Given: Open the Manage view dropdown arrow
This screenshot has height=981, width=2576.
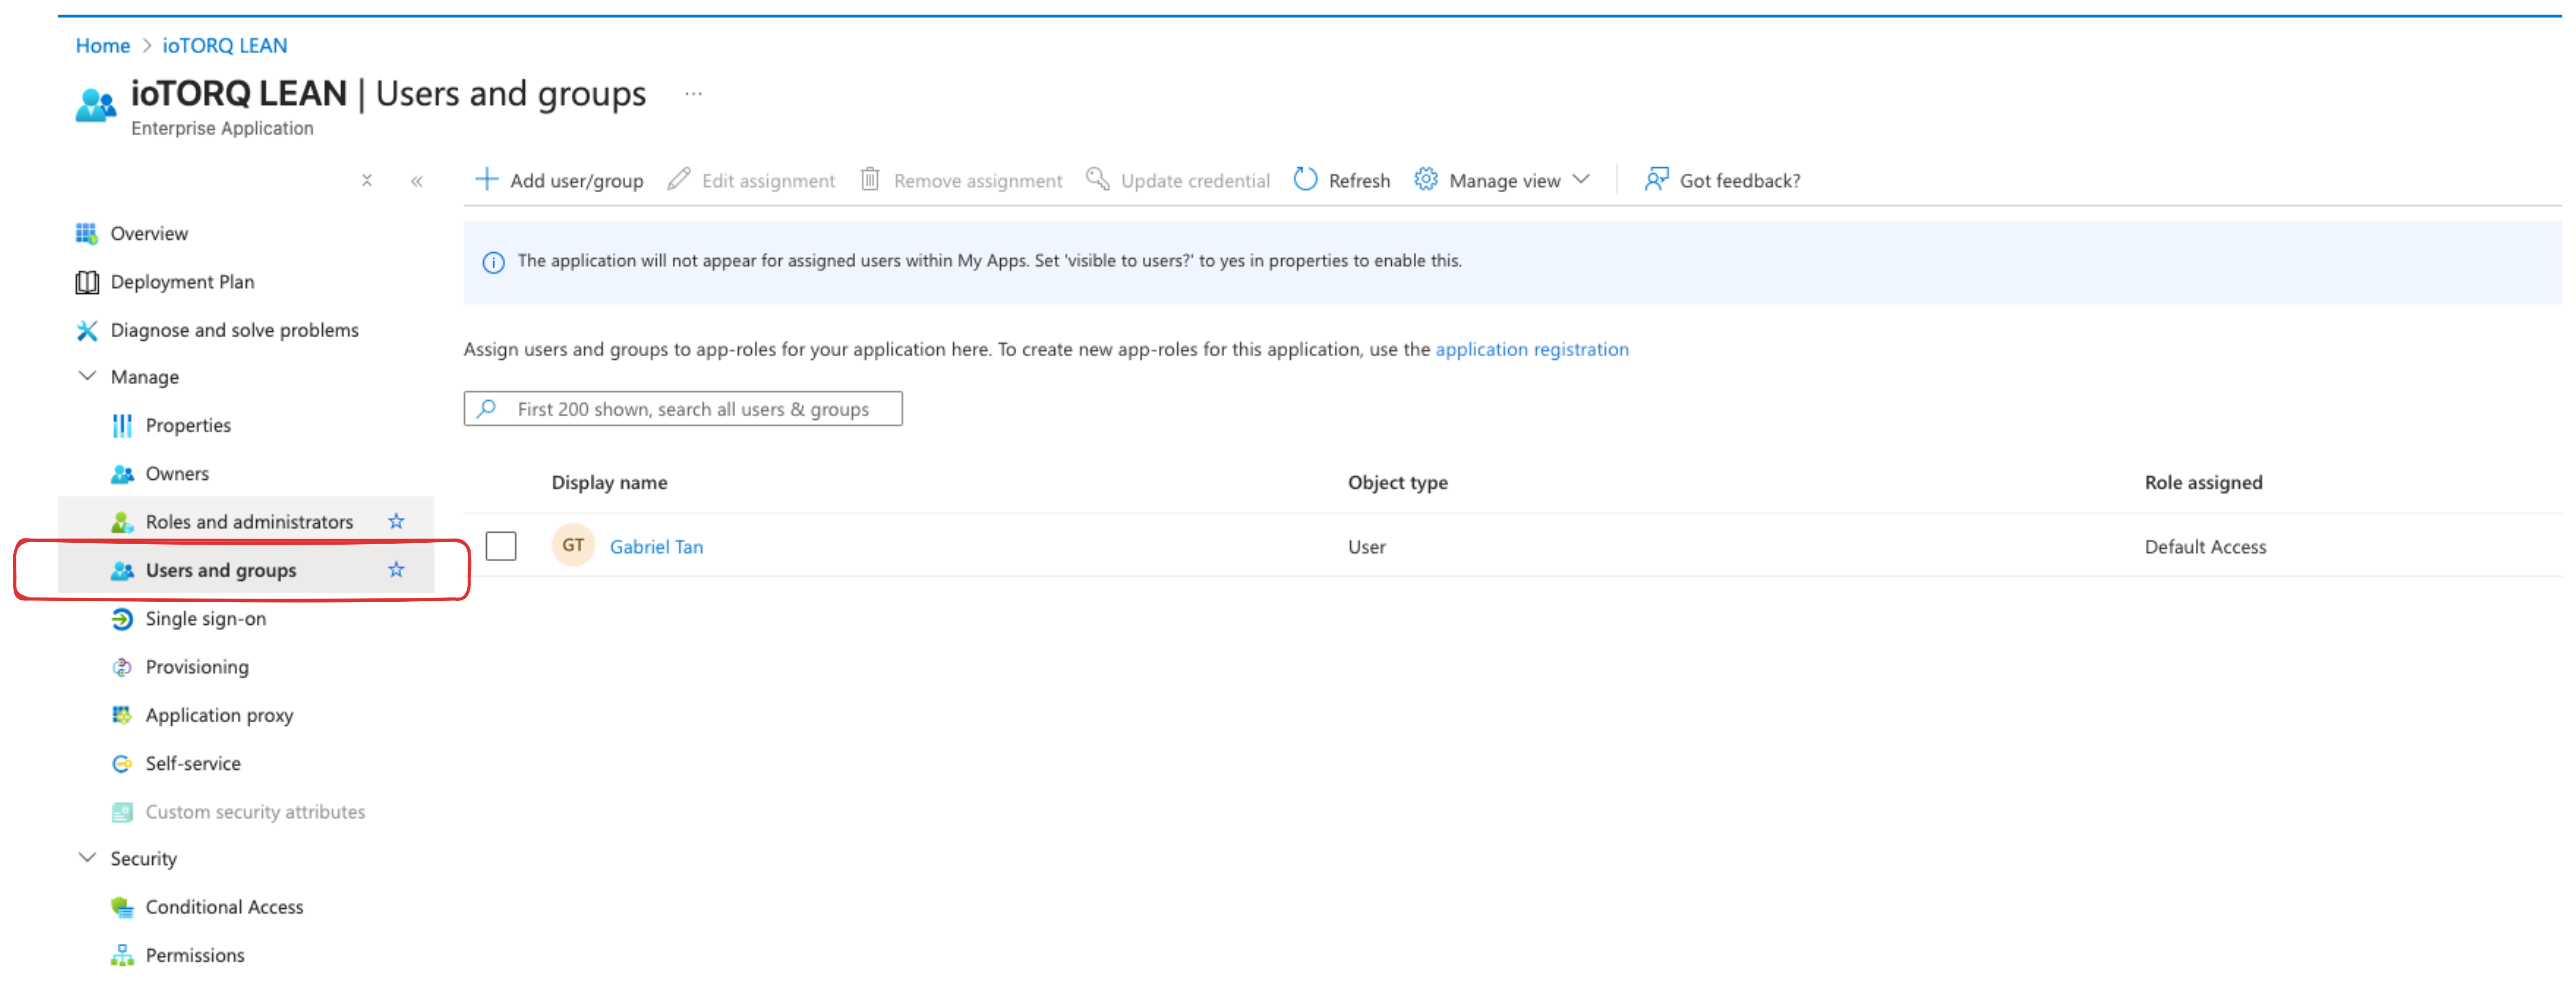Looking at the screenshot, I should 1581,179.
